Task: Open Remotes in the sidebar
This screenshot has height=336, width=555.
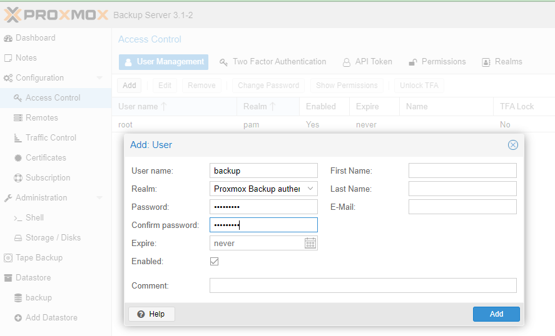Action: pyautogui.click(x=42, y=117)
